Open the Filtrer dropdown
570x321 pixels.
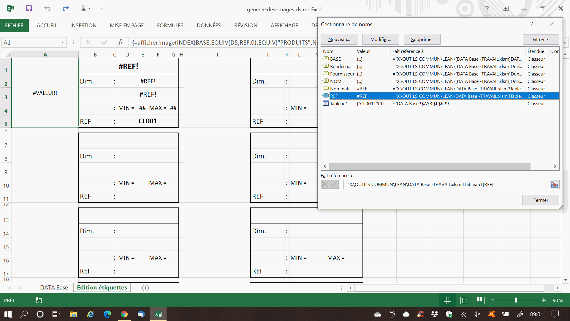pos(541,40)
